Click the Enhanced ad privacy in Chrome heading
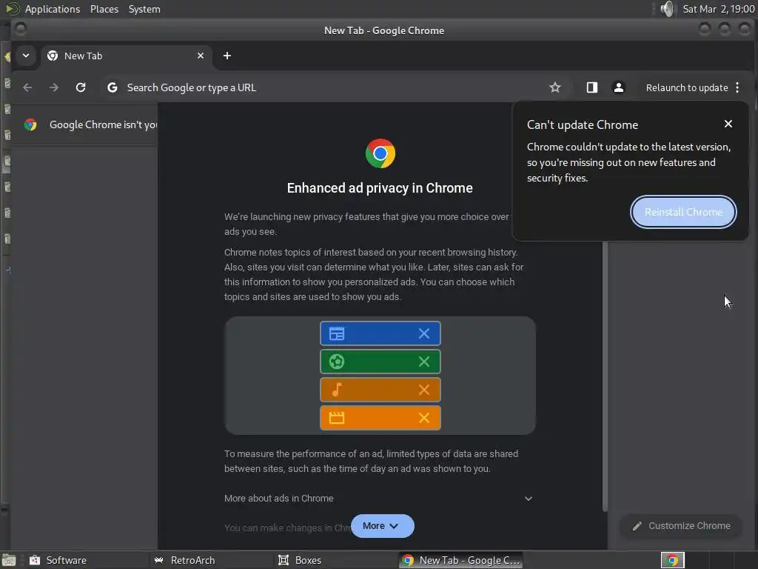Screen dimensions: 758x569 pyautogui.click(x=380, y=188)
